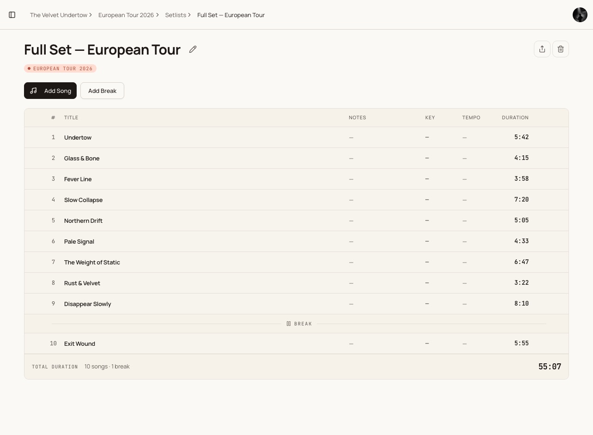Select the song Undertow
This screenshot has width=593, height=435.
[x=78, y=137]
